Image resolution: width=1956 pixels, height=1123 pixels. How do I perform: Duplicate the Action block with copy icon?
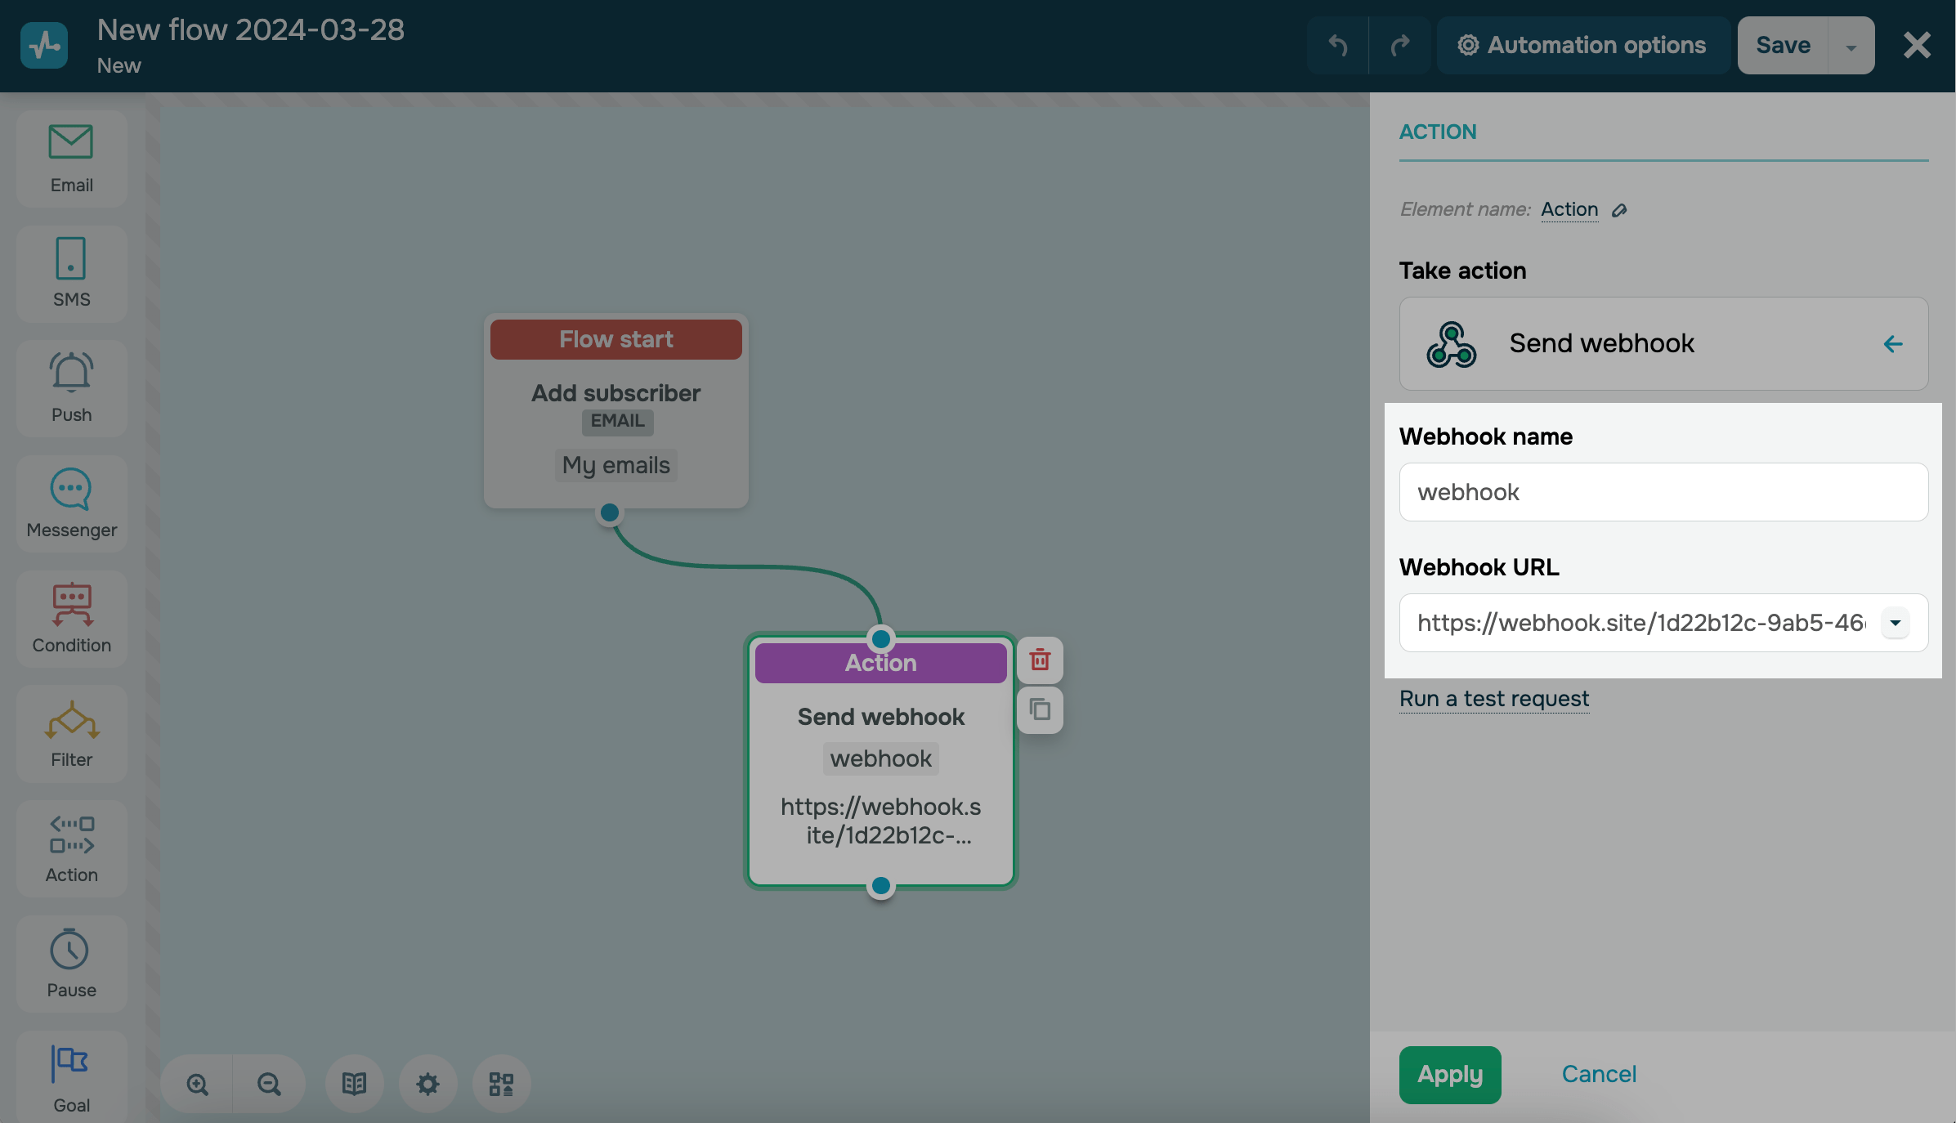[1040, 709]
